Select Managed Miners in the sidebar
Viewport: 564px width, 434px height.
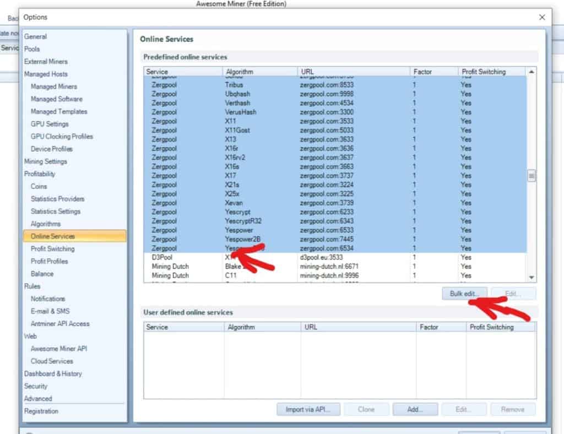coord(53,86)
